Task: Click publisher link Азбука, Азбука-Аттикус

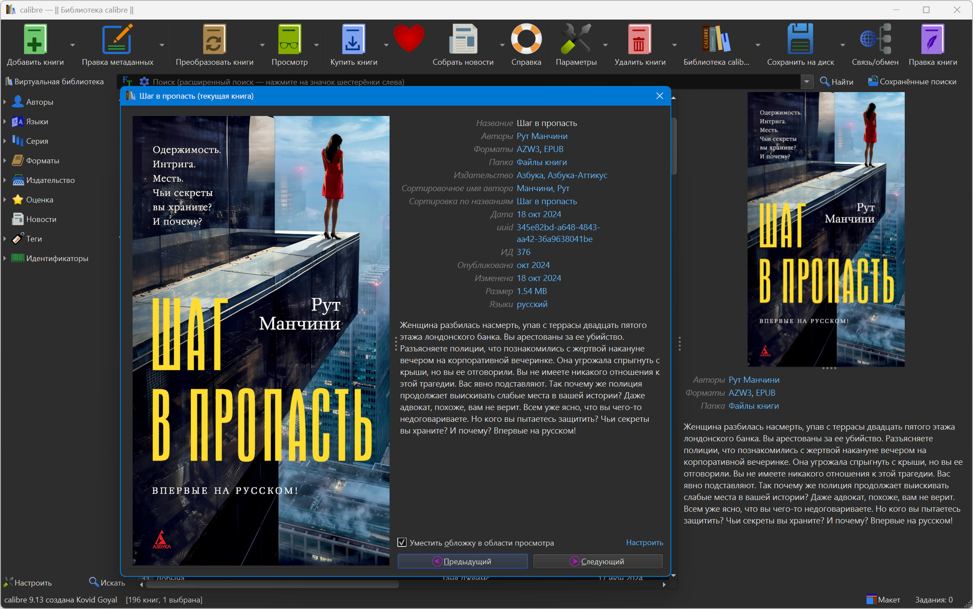Action: click(x=562, y=175)
